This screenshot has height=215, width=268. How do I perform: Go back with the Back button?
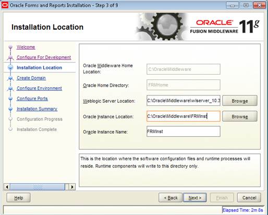[x=170, y=198]
